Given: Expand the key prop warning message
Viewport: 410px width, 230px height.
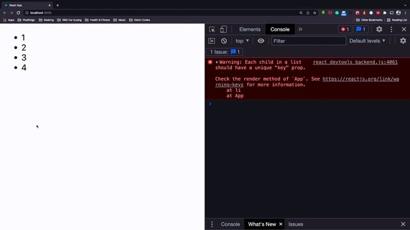Looking at the screenshot, I should (217, 62).
